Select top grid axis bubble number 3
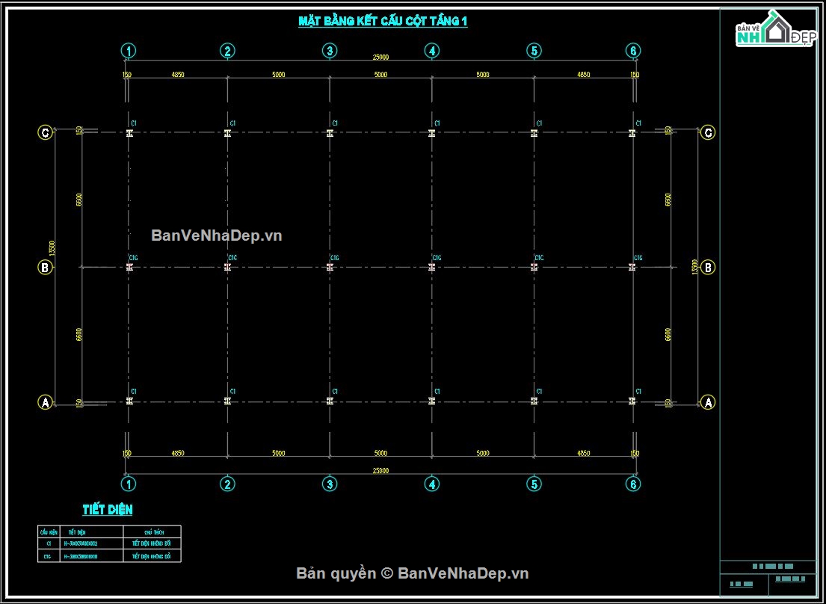The width and height of the screenshot is (826, 604). click(329, 51)
